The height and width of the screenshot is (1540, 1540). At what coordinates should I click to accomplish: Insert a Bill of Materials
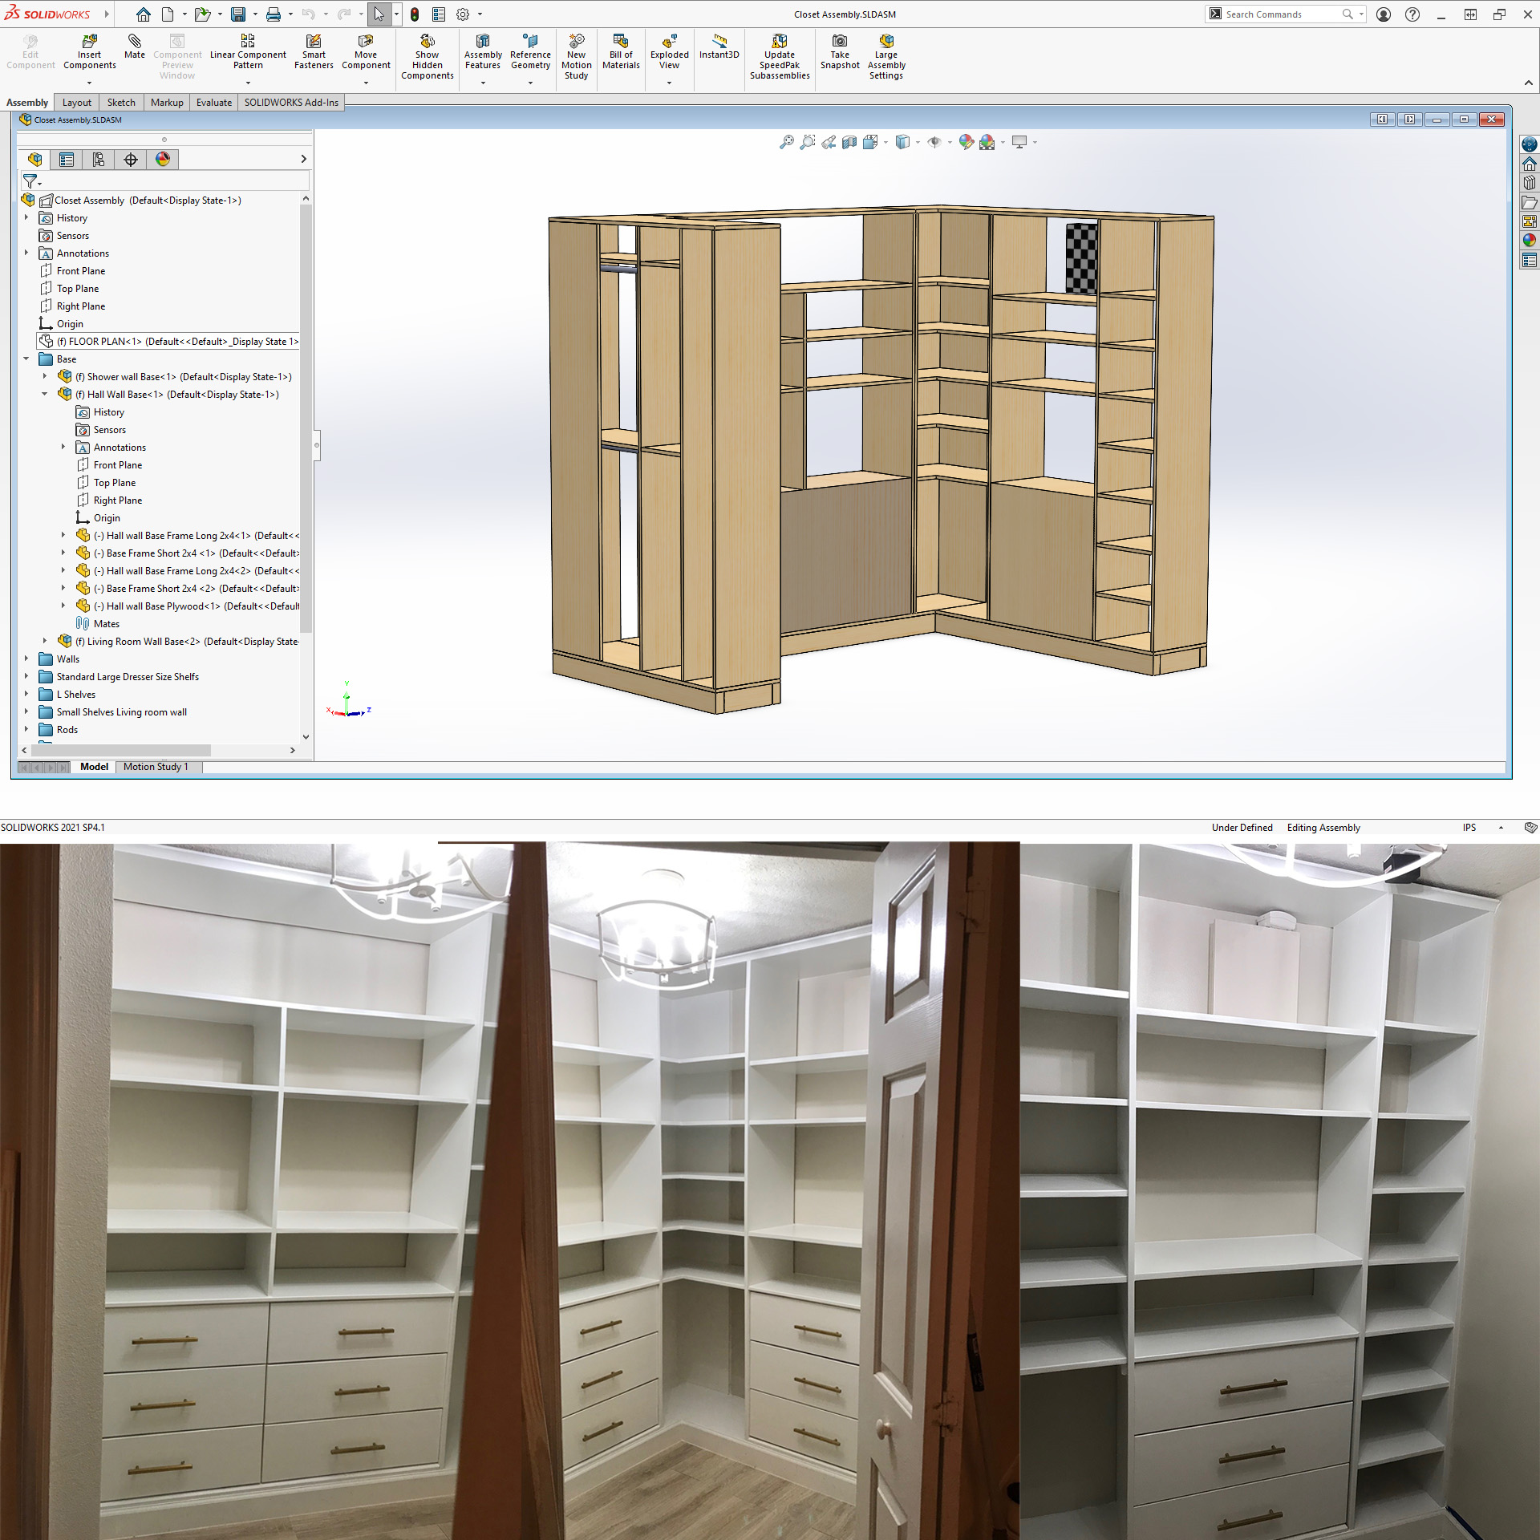621,52
